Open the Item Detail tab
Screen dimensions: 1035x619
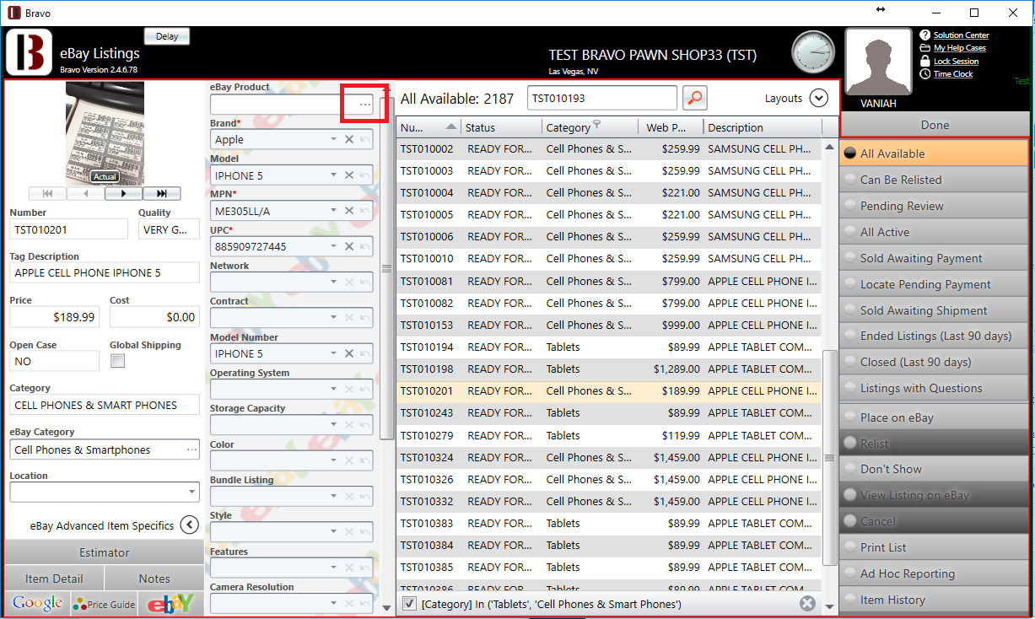click(54, 579)
